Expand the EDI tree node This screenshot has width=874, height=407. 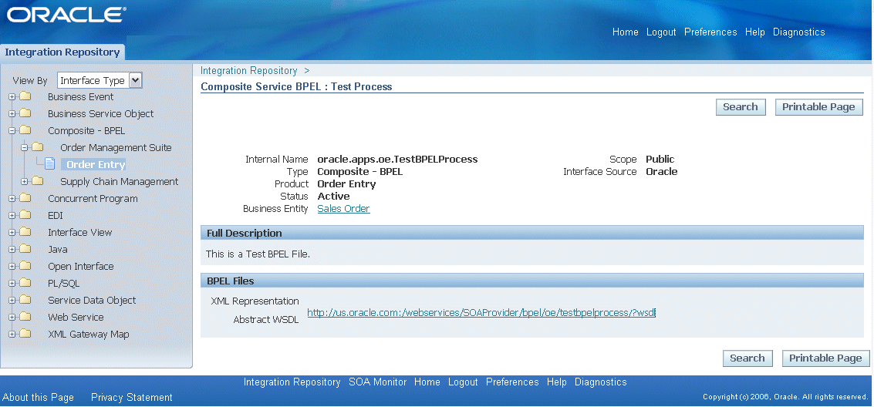tap(12, 216)
